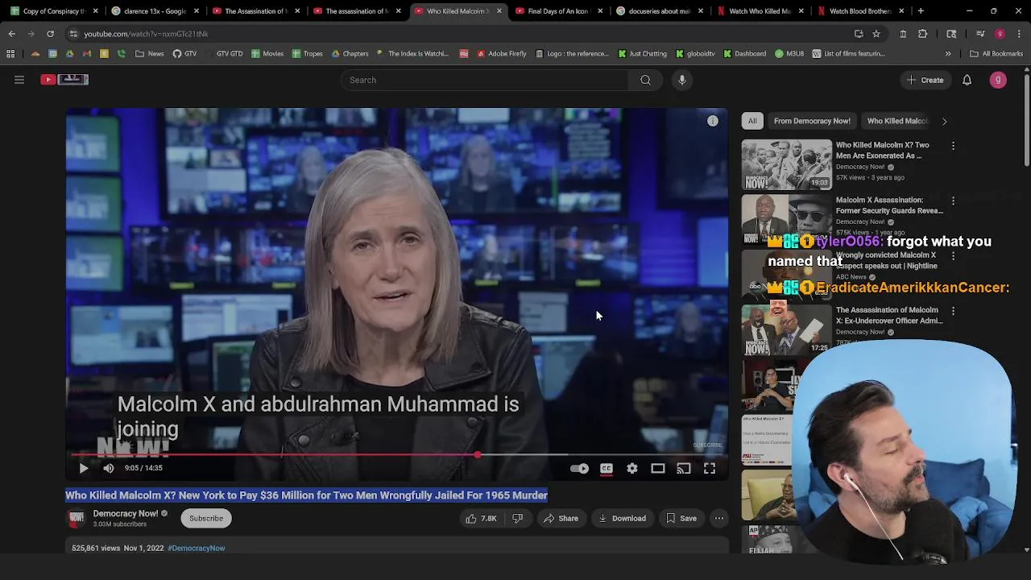The height and width of the screenshot is (580, 1031).
Task: Open more actions menu below video
Action: click(719, 519)
